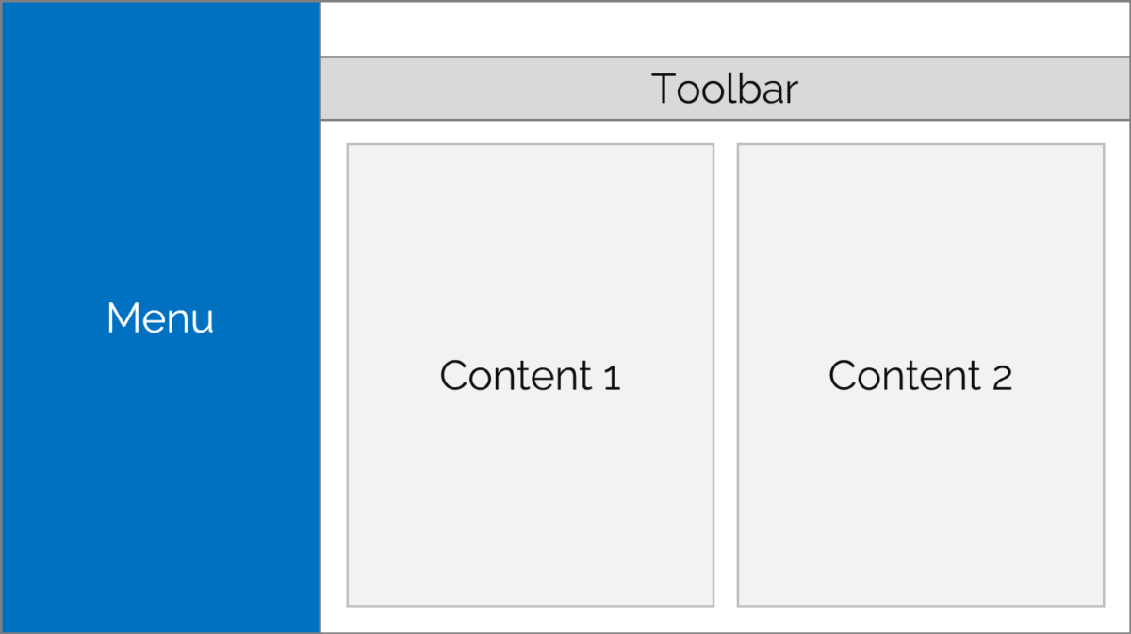Screen dimensions: 1131x634
Task: Click white strip between Toolbar and content panels
Action: coord(725,132)
